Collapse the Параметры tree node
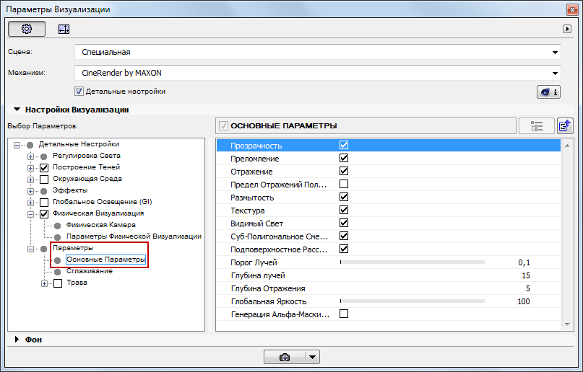This screenshot has height=372, width=583. click(x=30, y=249)
